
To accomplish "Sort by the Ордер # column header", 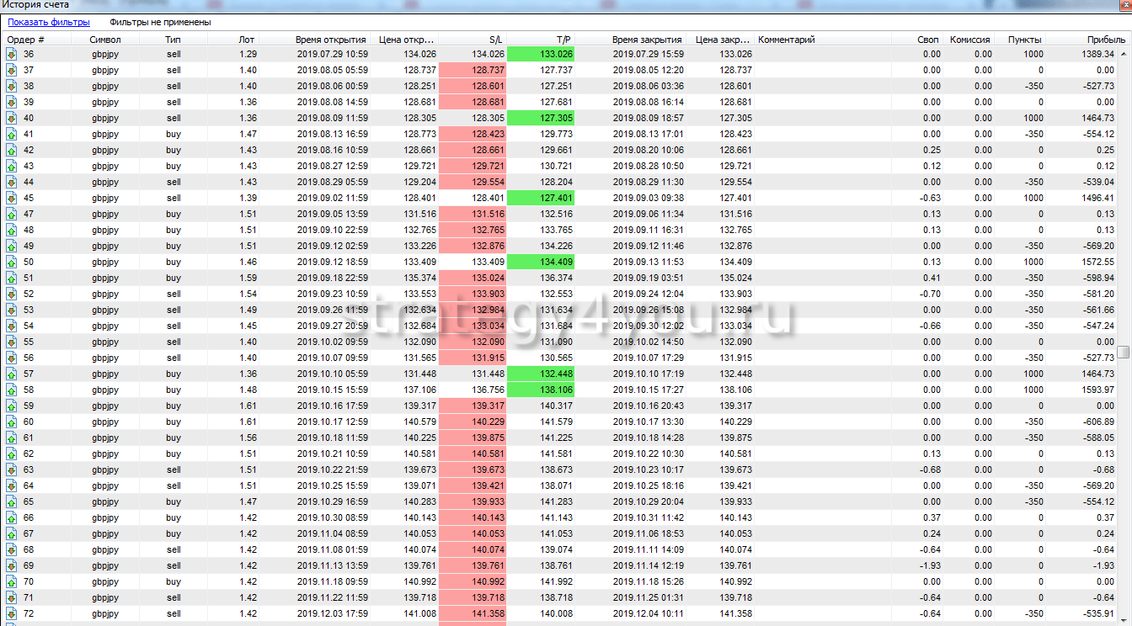I will click(x=26, y=40).
